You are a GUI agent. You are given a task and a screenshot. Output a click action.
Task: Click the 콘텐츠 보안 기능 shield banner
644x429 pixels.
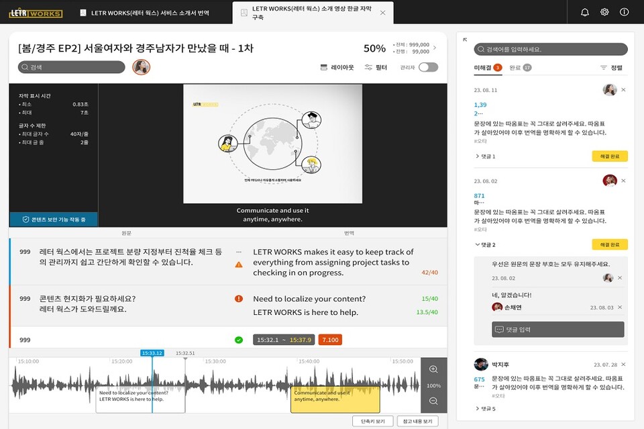(52, 218)
